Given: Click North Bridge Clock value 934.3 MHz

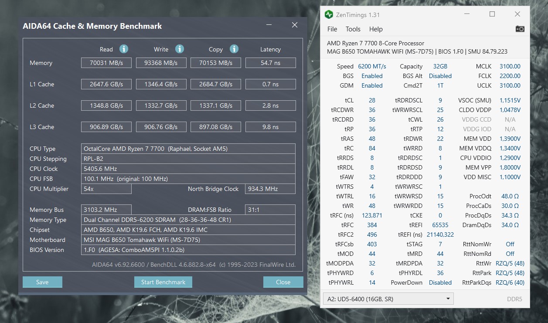Looking at the screenshot, I should (271, 189).
